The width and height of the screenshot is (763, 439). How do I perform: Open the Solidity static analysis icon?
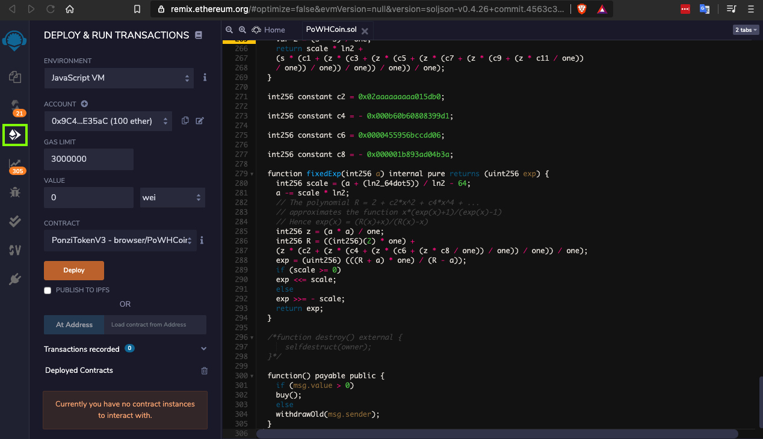click(x=15, y=164)
